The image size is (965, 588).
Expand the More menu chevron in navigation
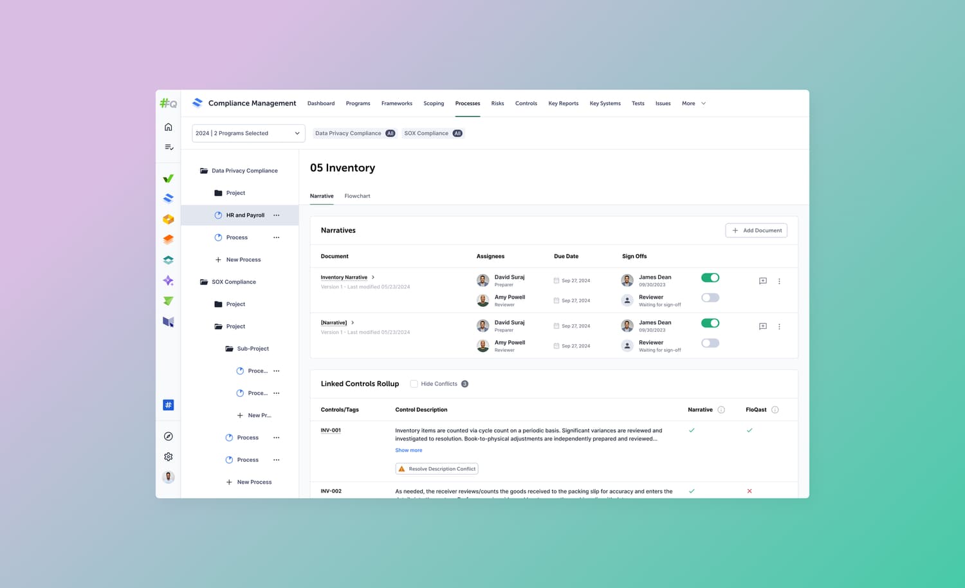click(703, 104)
